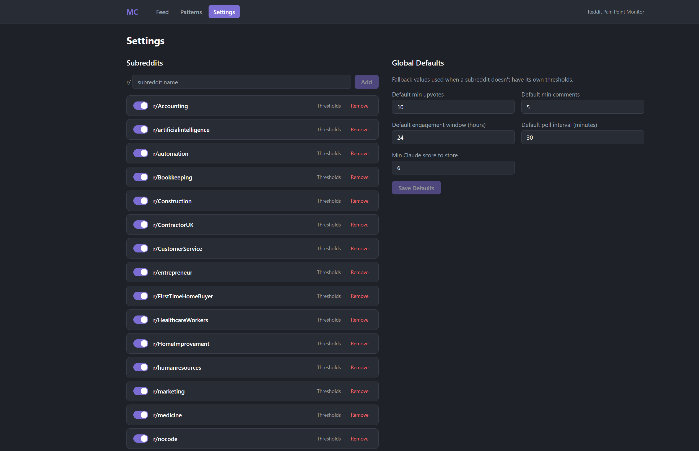The height and width of the screenshot is (451, 699).
Task: Click the Default poll interval field
Action: coord(582,137)
